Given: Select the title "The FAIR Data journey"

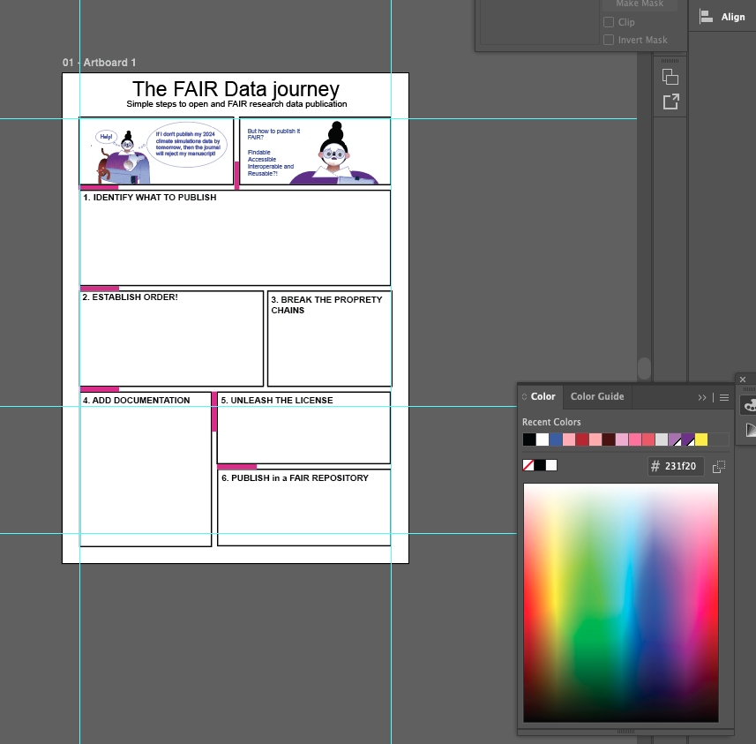Looking at the screenshot, I should [236, 89].
